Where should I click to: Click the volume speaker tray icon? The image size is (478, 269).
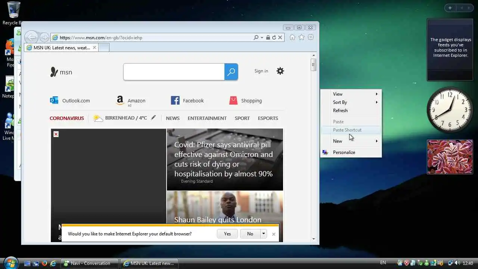457,263
